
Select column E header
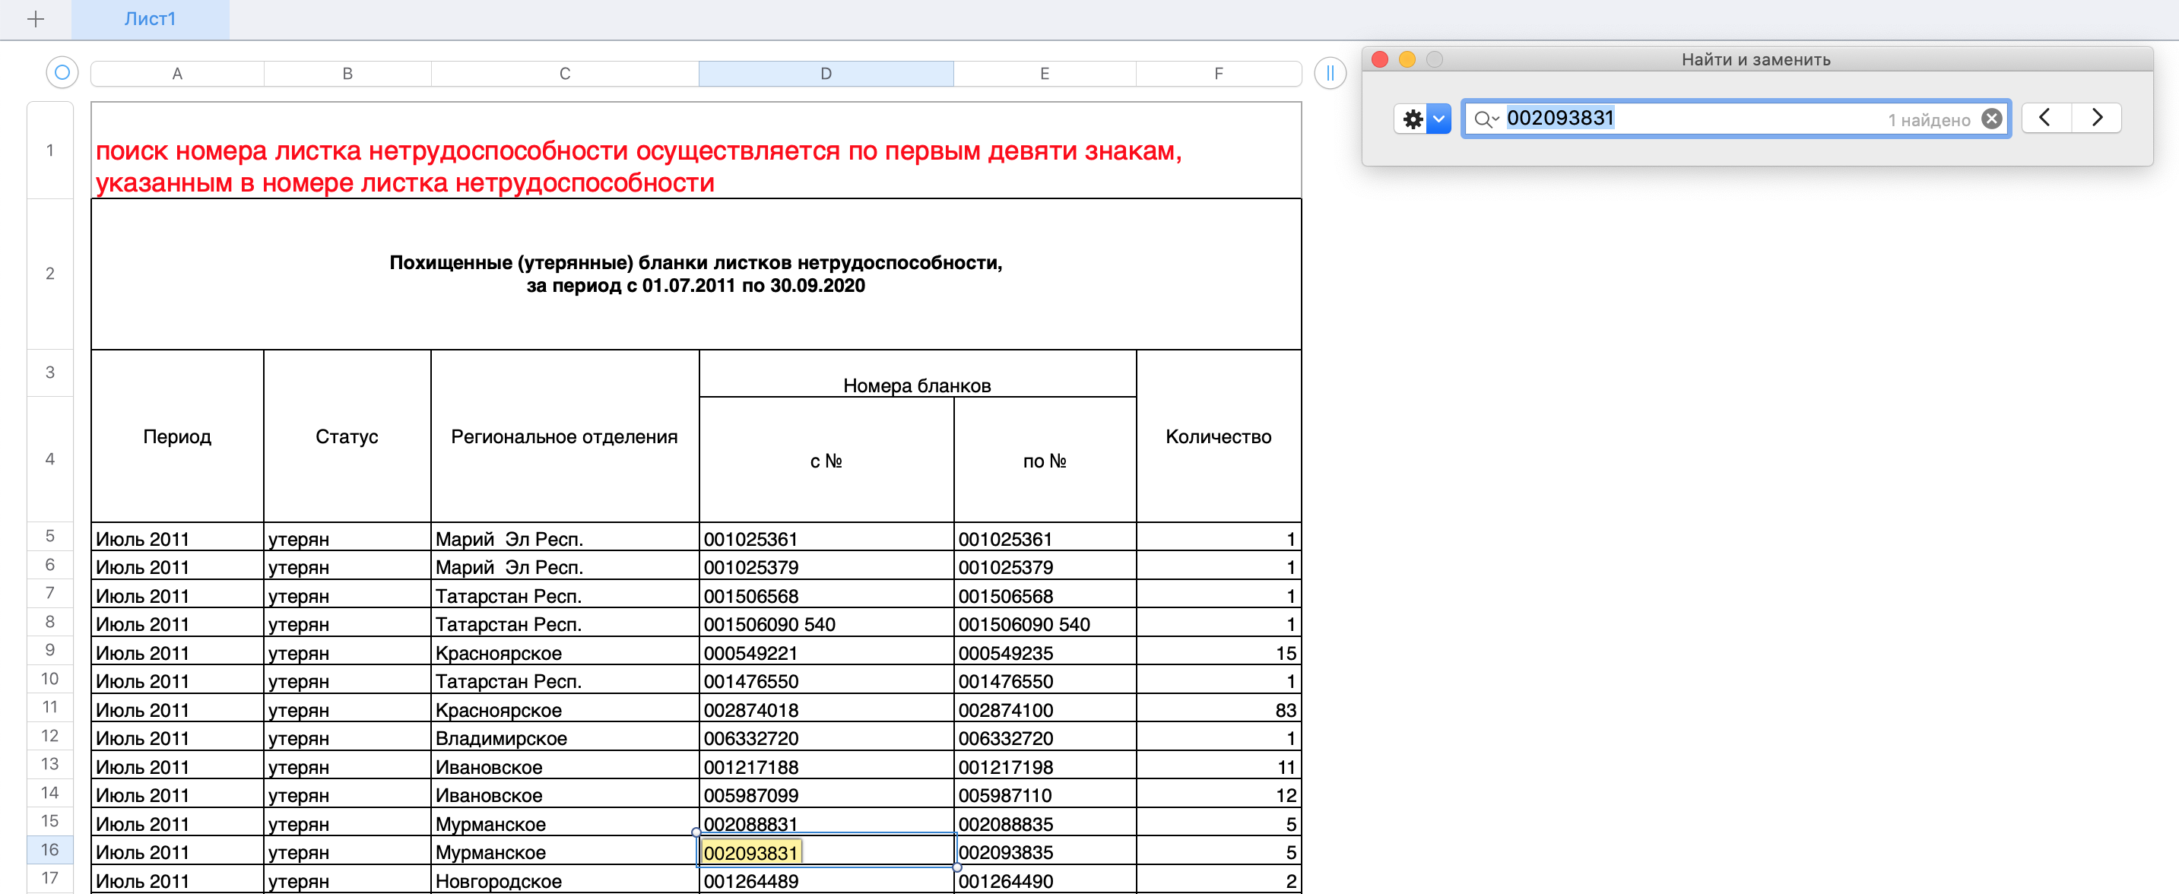coord(1045,74)
